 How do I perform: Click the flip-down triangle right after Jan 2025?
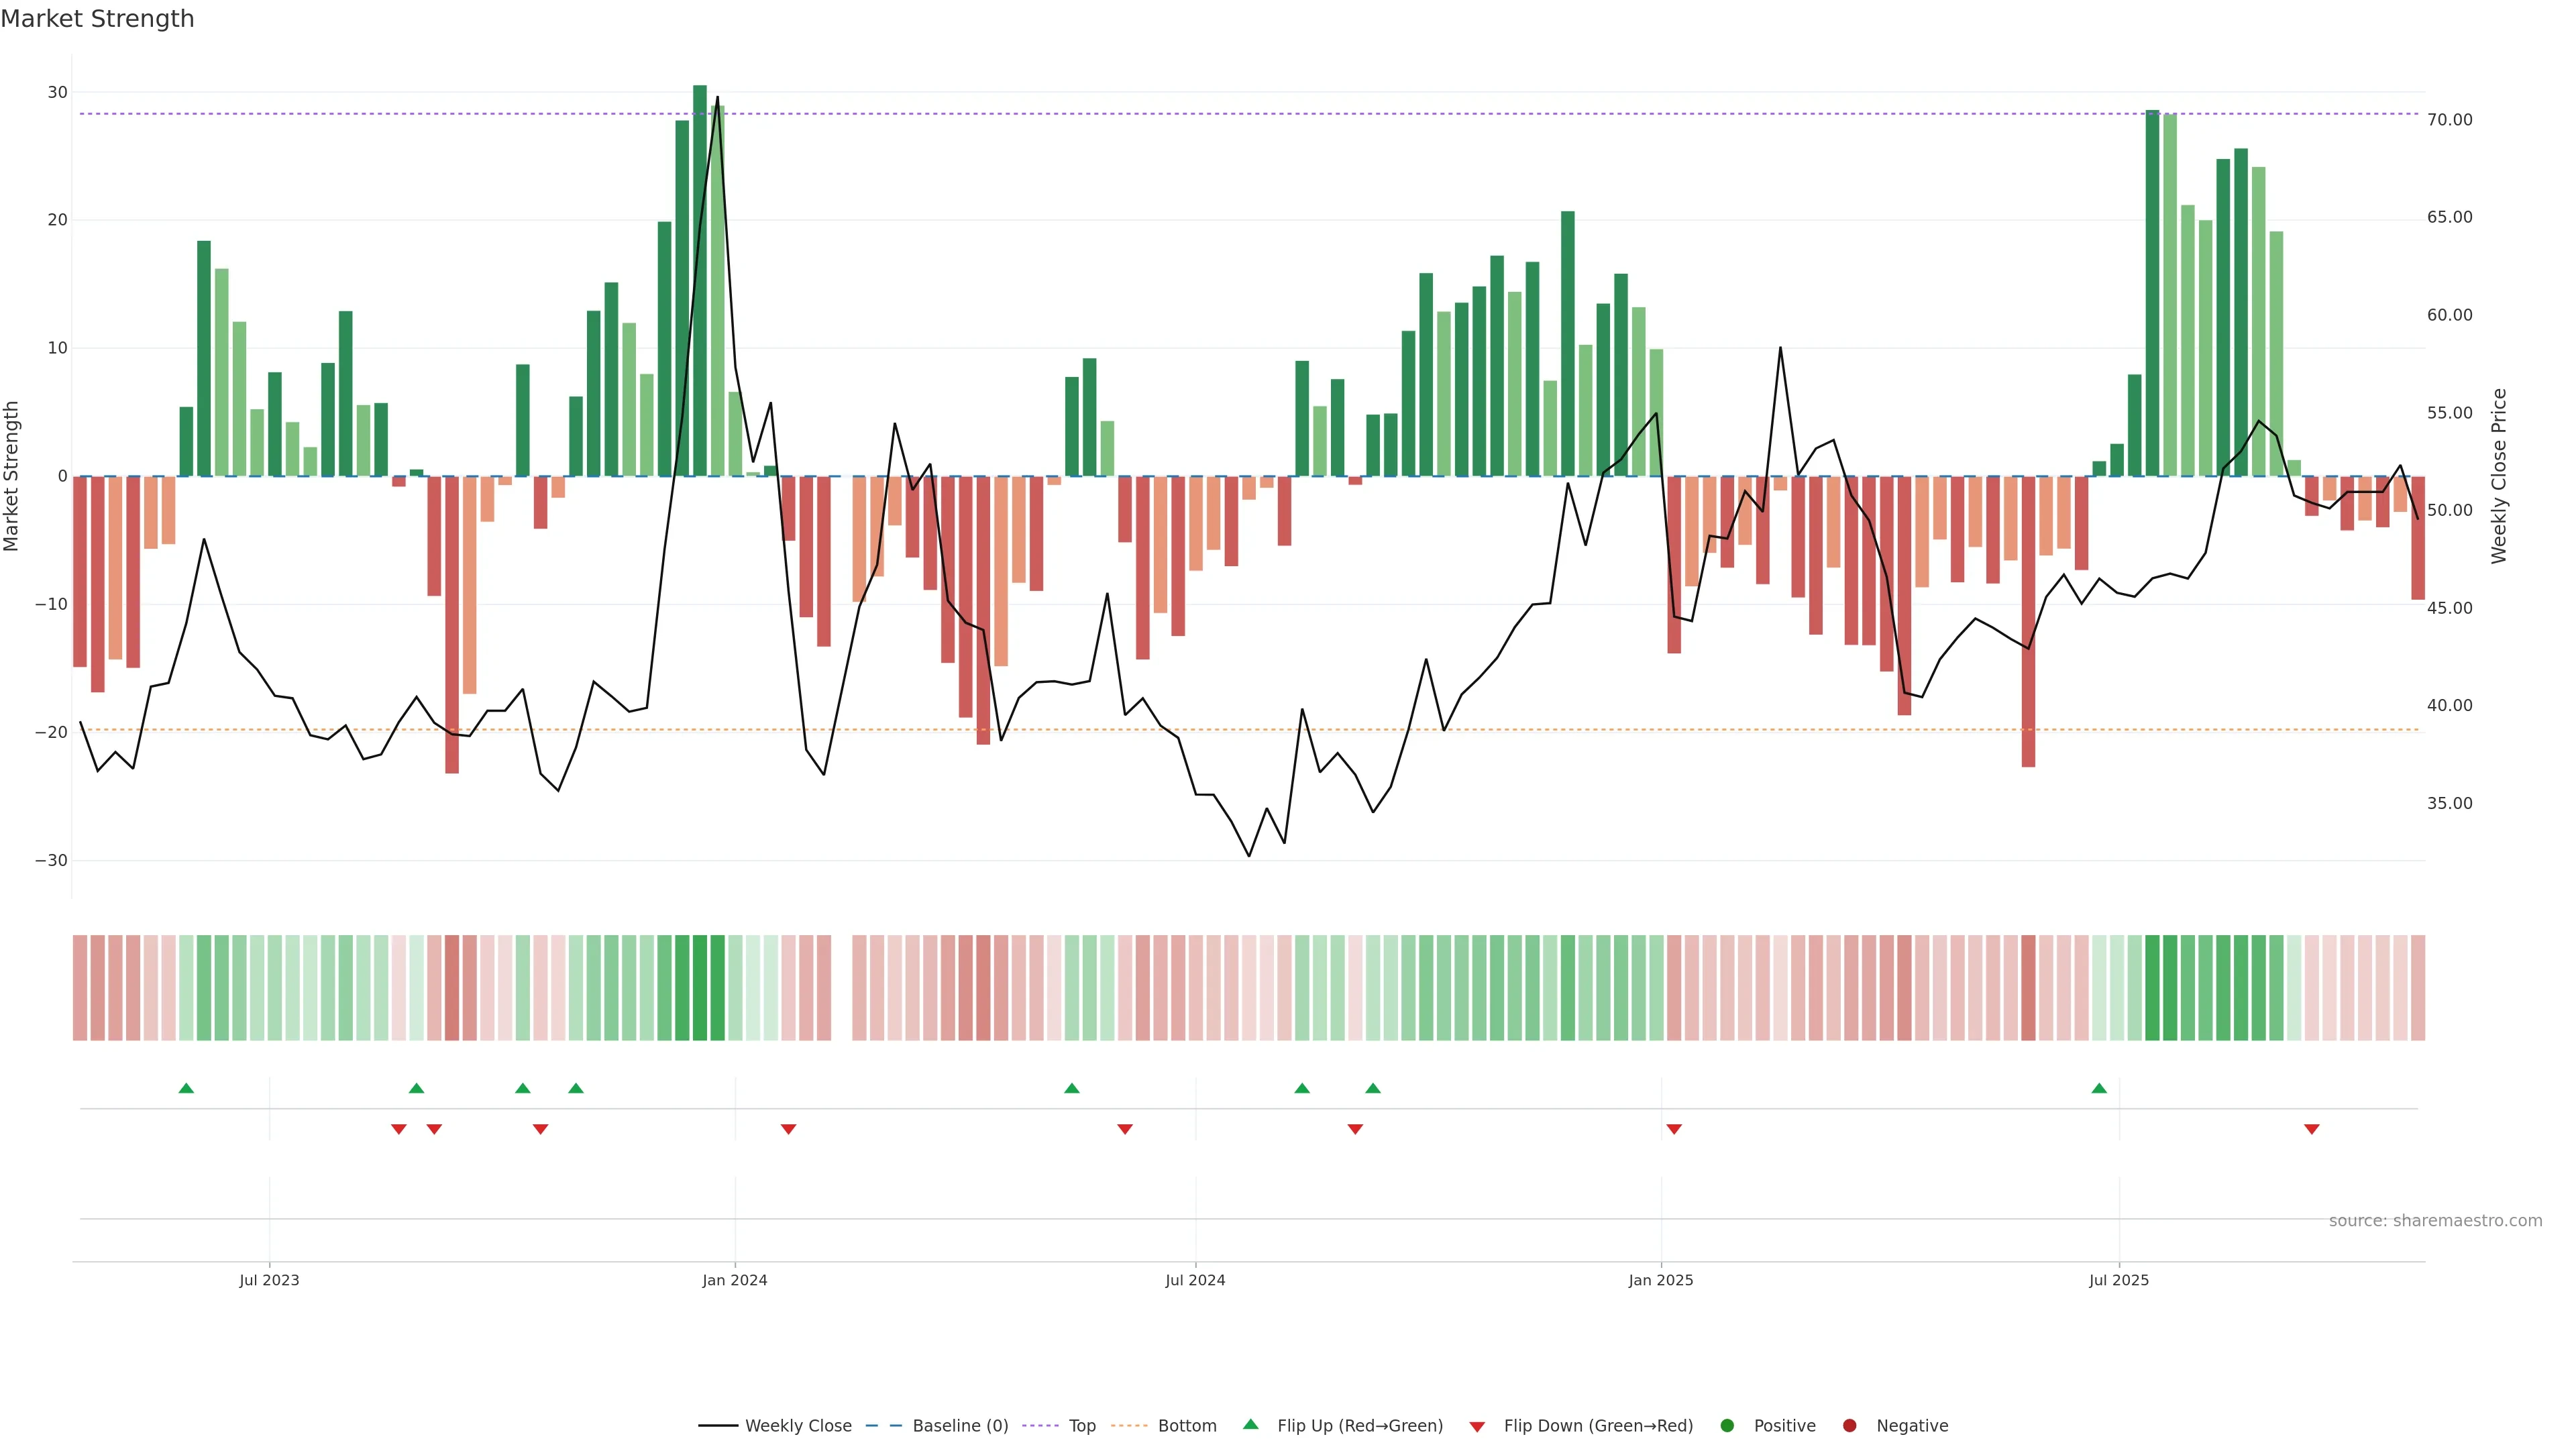click(1674, 1129)
